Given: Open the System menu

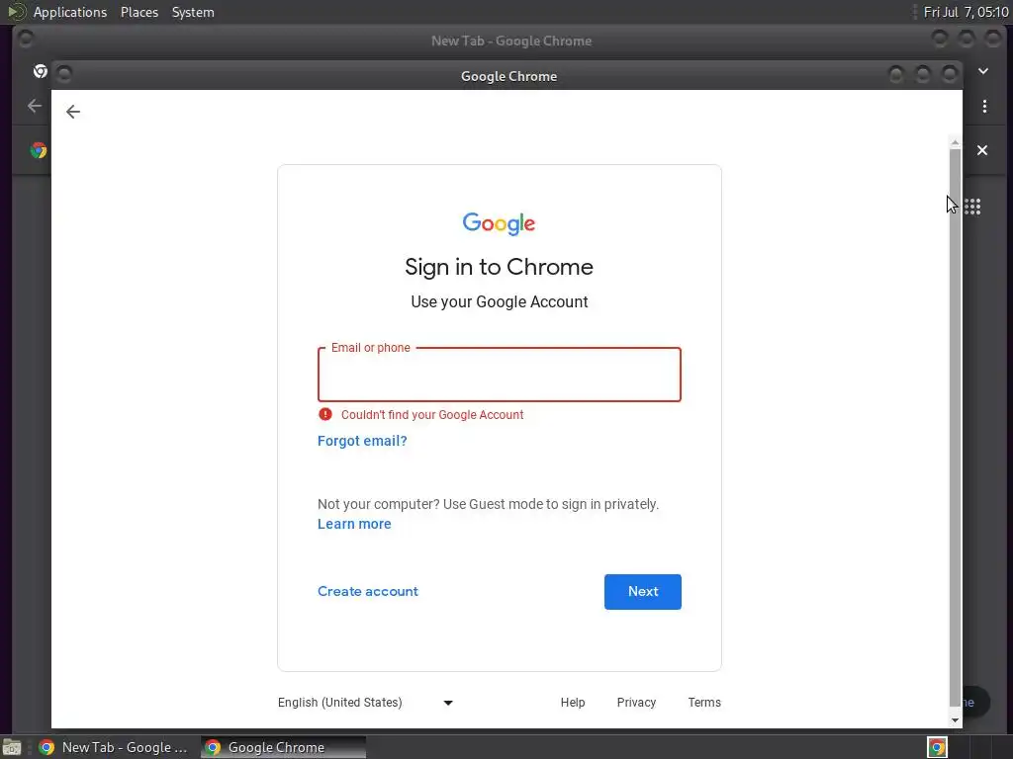Looking at the screenshot, I should pyautogui.click(x=193, y=12).
